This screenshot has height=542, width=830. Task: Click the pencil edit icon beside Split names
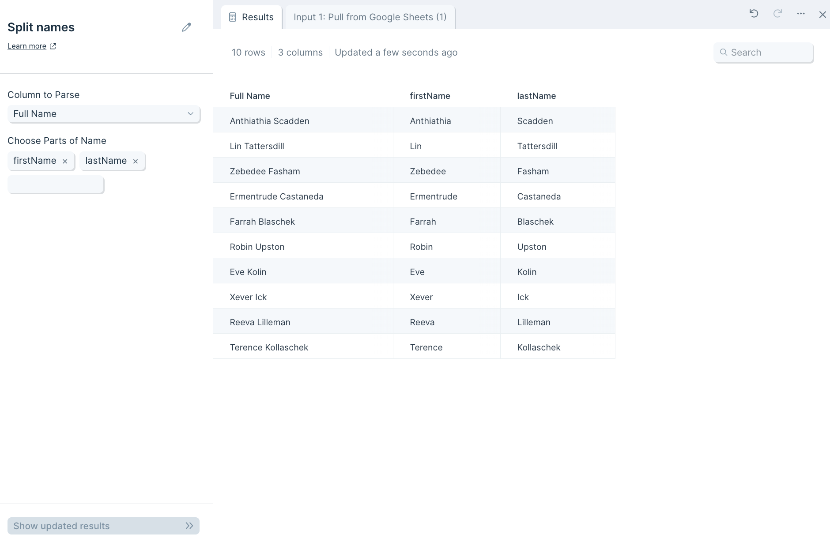pyautogui.click(x=186, y=27)
